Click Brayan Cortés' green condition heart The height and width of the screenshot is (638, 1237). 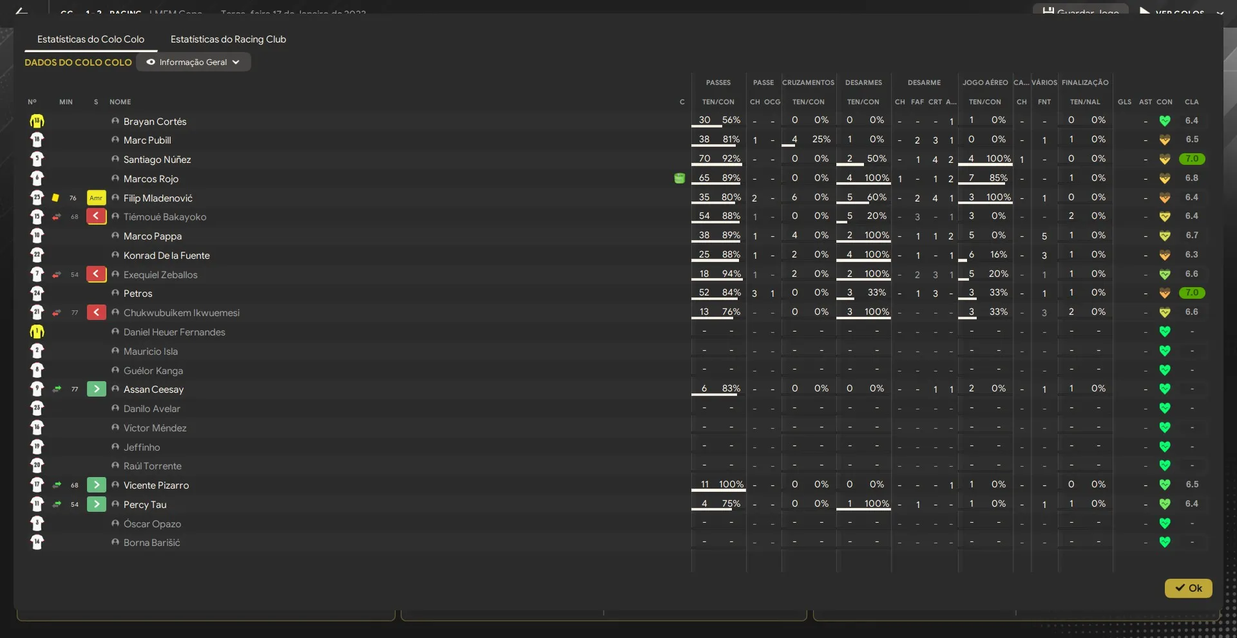coord(1164,121)
